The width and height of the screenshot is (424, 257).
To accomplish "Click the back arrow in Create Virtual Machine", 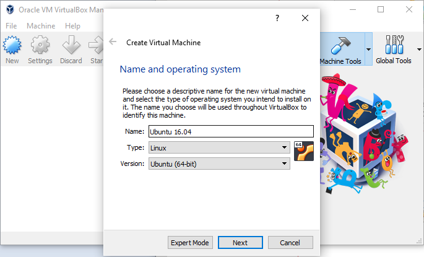I will tap(113, 41).
